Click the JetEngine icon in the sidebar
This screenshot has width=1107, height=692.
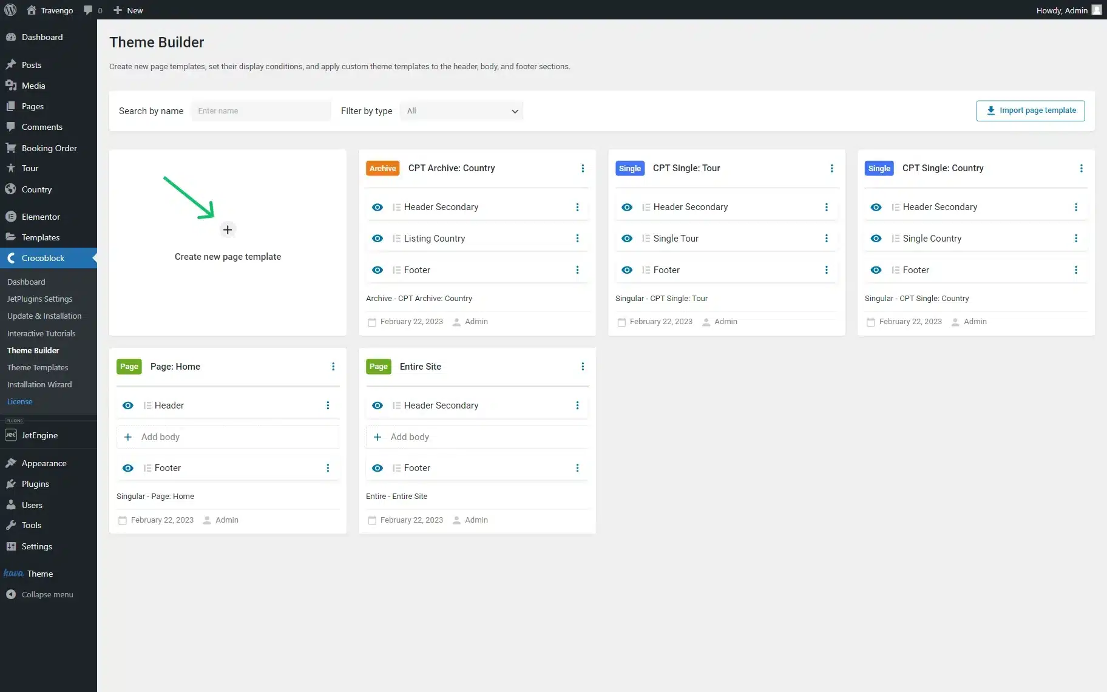tap(11, 435)
